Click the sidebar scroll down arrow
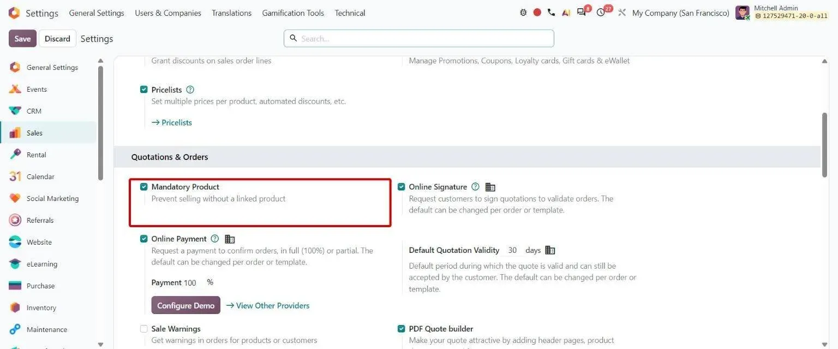 (100, 344)
